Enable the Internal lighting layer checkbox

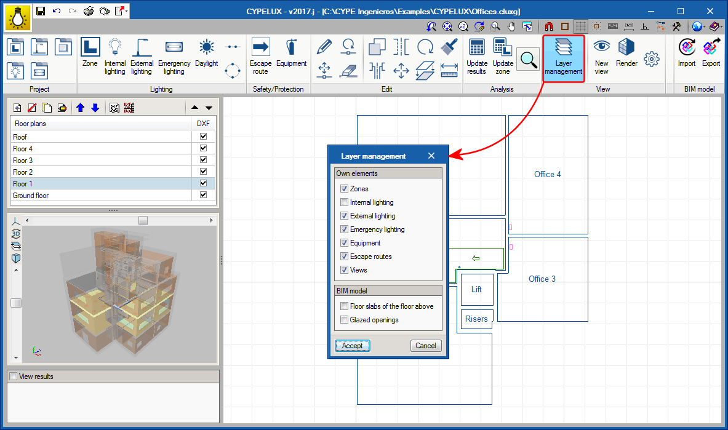[x=344, y=202]
